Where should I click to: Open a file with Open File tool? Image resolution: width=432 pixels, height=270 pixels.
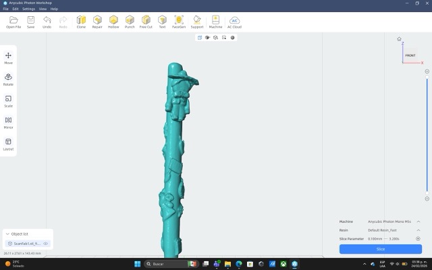pos(13,22)
